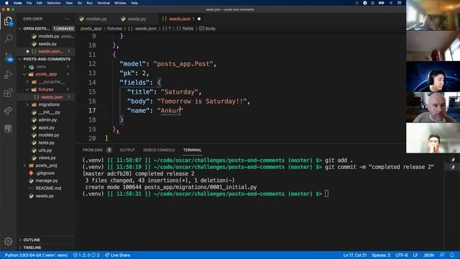460x259 pixels.
Task: Open __init__.py in the file tree
Action: pyautogui.click(x=46, y=112)
